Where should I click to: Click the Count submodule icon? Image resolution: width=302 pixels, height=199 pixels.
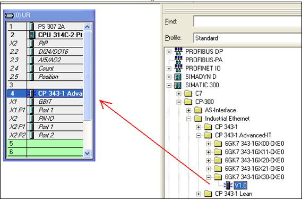pyautogui.click(x=32, y=68)
